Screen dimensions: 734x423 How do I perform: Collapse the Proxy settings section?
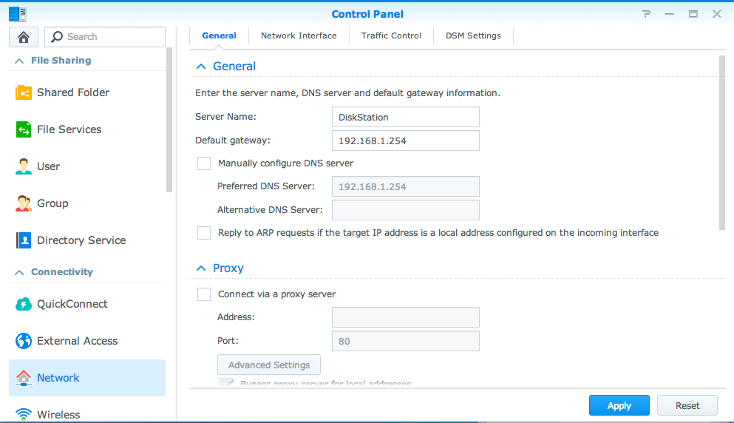coord(201,268)
